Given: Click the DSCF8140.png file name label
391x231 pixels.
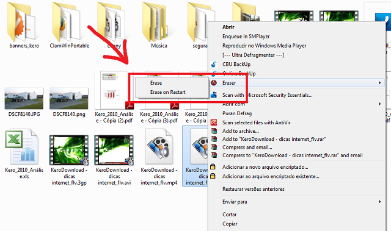Looking at the screenshot, I should (x=69, y=114).
